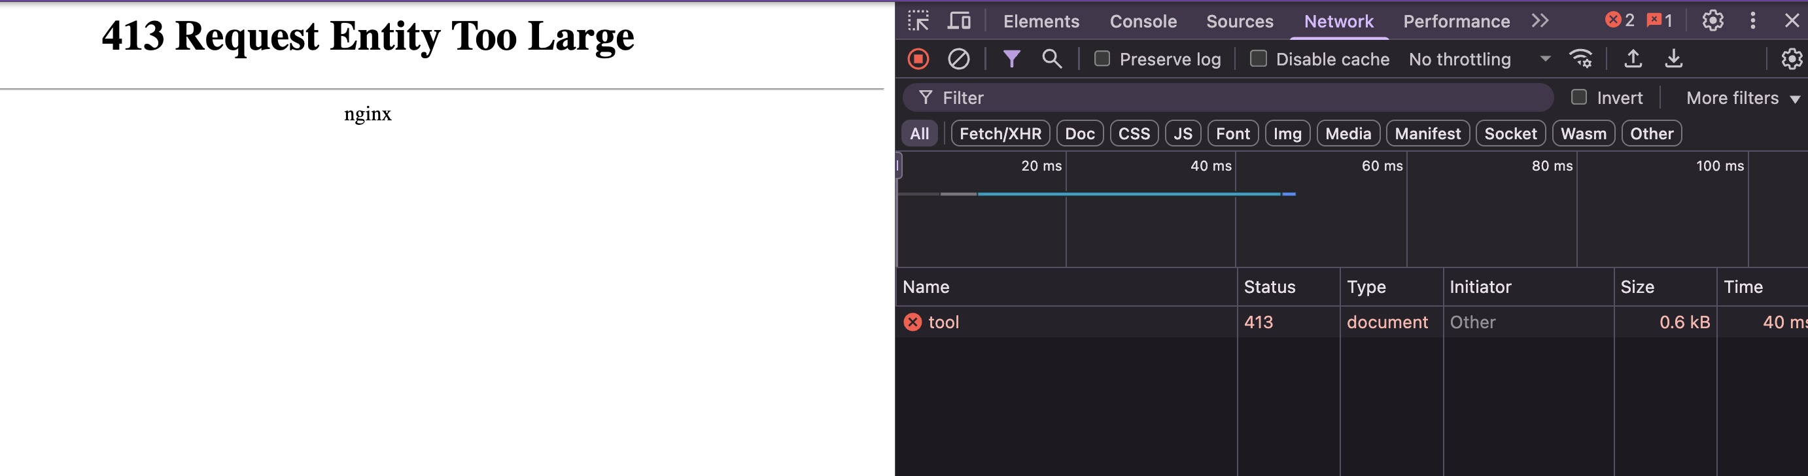
Task: Activate inspect element picker icon
Action: click(x=918, y=20)
